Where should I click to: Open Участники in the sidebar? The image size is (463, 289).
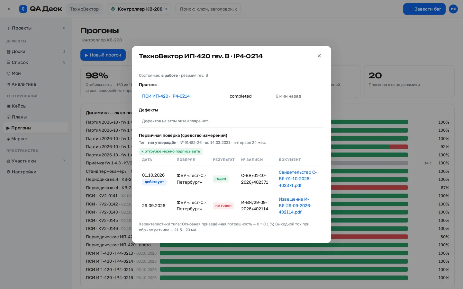click(36, 161)
